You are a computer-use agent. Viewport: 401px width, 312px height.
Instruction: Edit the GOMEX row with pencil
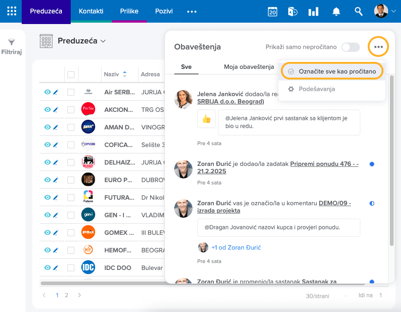click(x=56, y=232)
